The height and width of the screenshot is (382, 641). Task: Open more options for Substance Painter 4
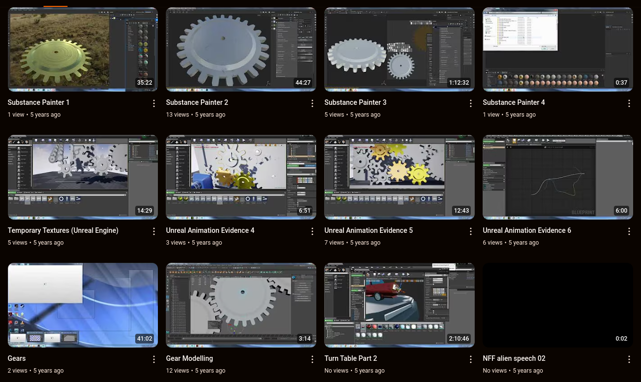[629, 103]
